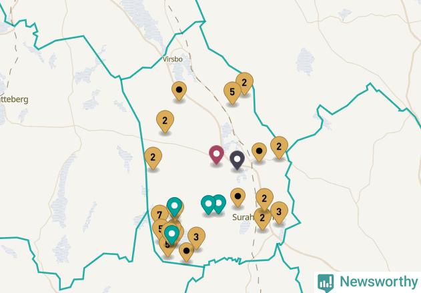Image resolution: width=421 pixels, height=293 pixels.
Task: Click the yellow dot marker below Virsbo
Action: pos(179,91)
